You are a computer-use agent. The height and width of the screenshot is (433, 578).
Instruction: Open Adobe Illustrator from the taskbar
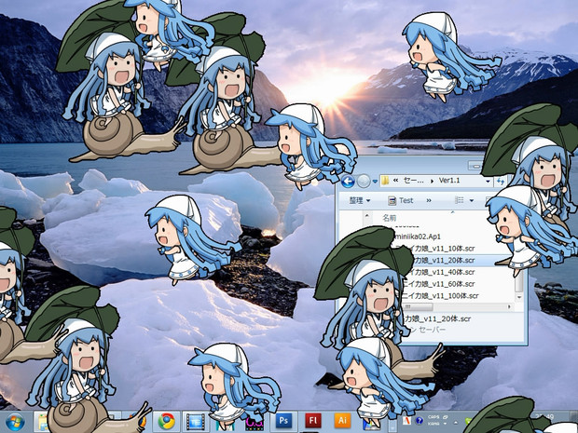[342, 421]
